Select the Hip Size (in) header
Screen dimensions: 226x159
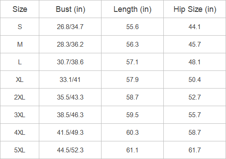pos(195,9)
